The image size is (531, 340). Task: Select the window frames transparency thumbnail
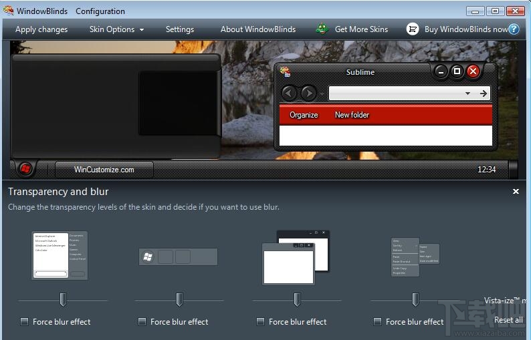[x=296, y=257]
